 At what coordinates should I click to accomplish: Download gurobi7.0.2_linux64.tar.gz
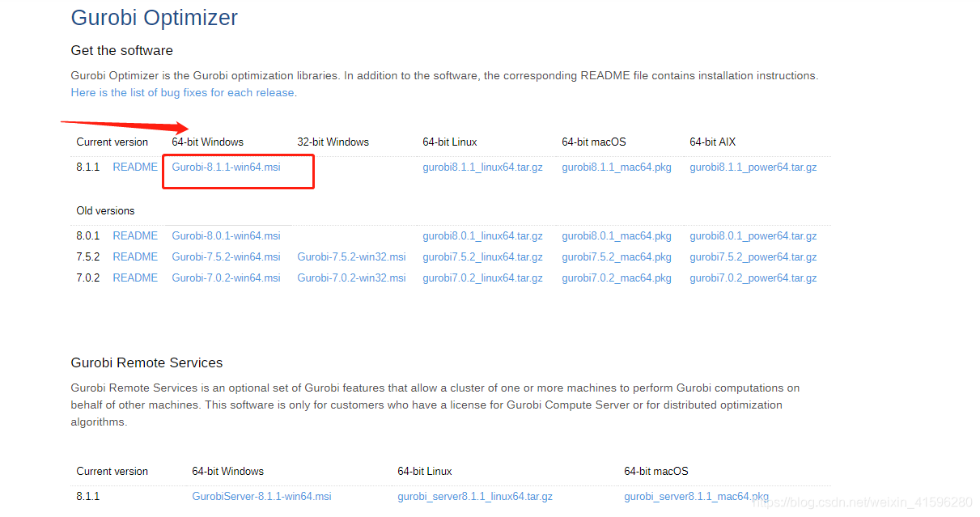point(482,278)
